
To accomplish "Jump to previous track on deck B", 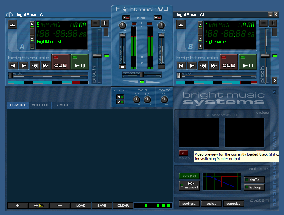I will [181, 65].
